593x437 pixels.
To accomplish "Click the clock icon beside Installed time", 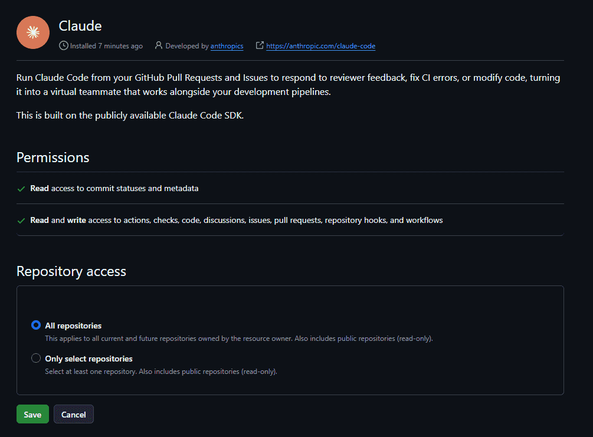I will coord(64,46).
